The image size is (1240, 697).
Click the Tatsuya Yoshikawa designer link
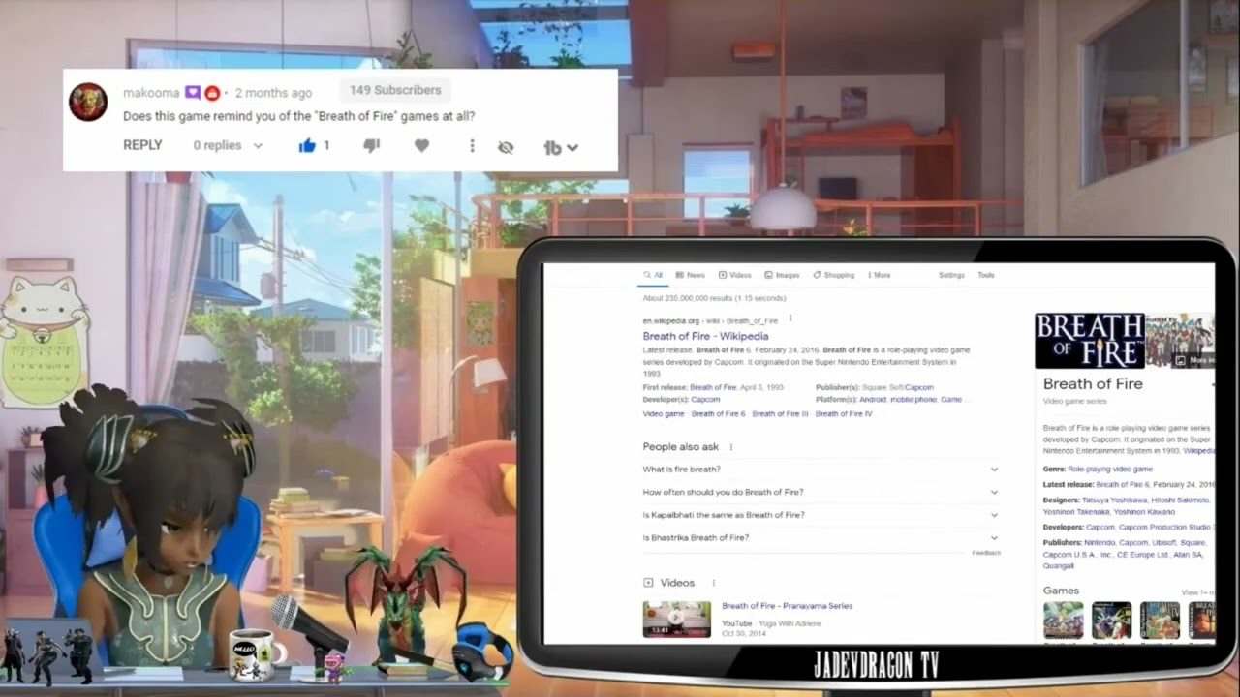1114,500
